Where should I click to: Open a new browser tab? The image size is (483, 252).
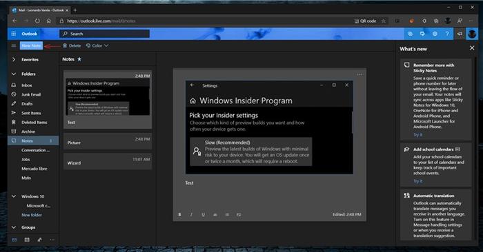tap(75, 10)
